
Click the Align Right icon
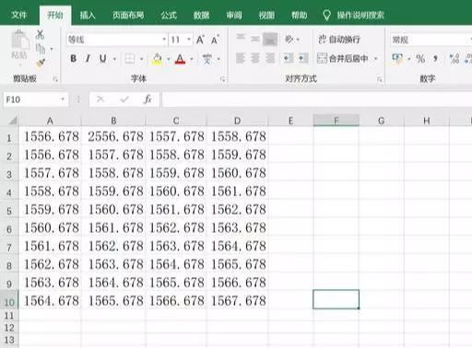coord(270,58)
